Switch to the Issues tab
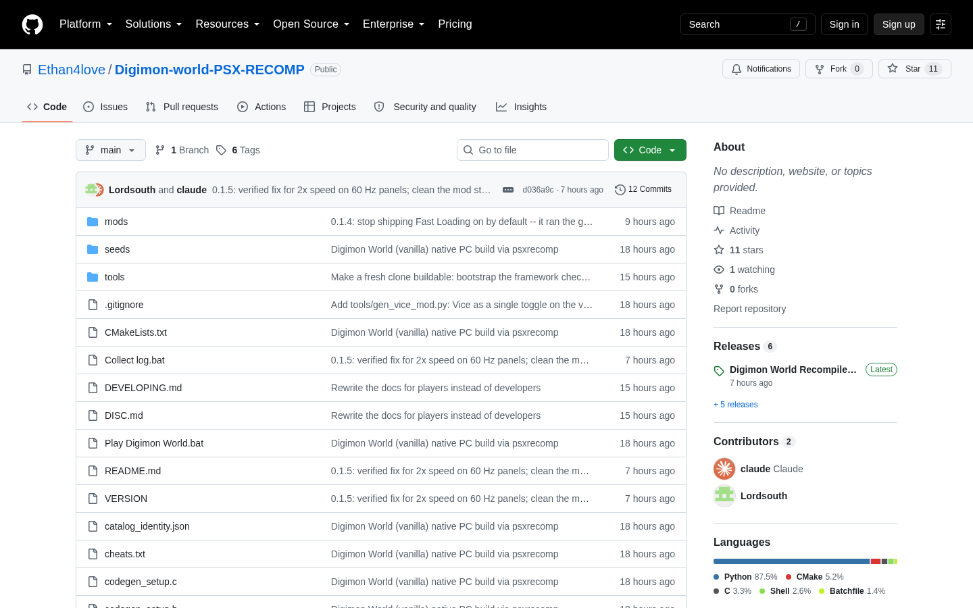Screen dimensions: 973x608 [105, 107]
